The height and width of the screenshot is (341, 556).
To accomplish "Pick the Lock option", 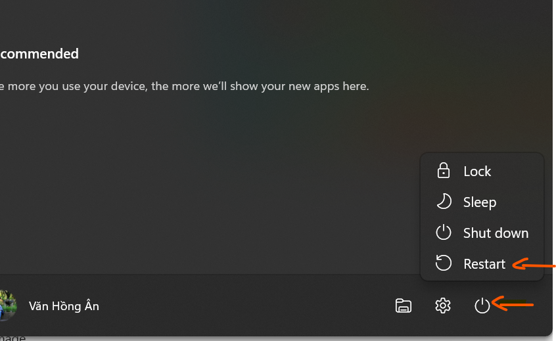I will [x=477, y=171].
